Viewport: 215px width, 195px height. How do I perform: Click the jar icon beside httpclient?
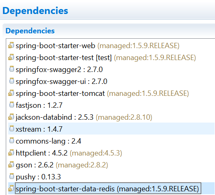pos(11,153)
